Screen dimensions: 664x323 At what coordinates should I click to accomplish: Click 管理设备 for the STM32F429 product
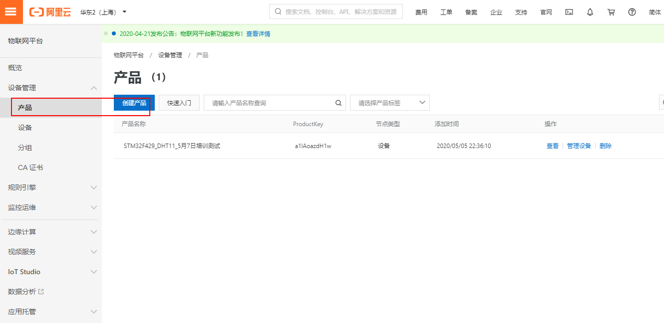click(579, 146)
